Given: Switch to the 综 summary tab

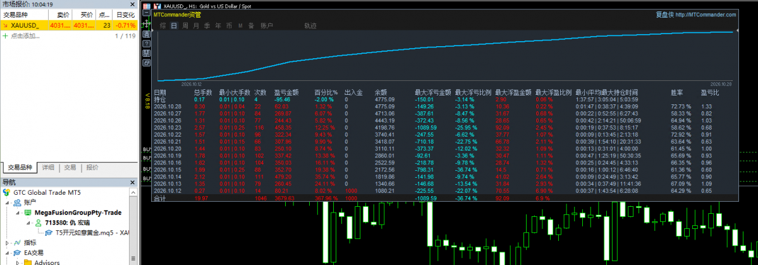Looking at the screenshot, I should (x=163, y=26).
